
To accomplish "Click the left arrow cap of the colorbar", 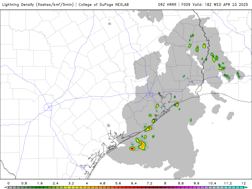I will pos(6,187).
